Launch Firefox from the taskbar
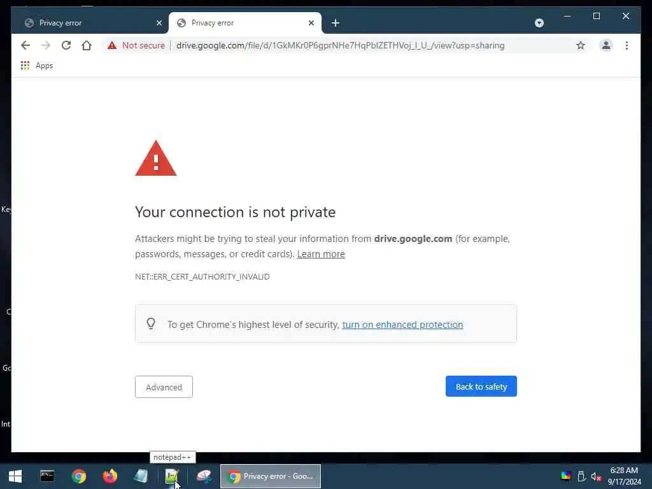 (110, 476)
